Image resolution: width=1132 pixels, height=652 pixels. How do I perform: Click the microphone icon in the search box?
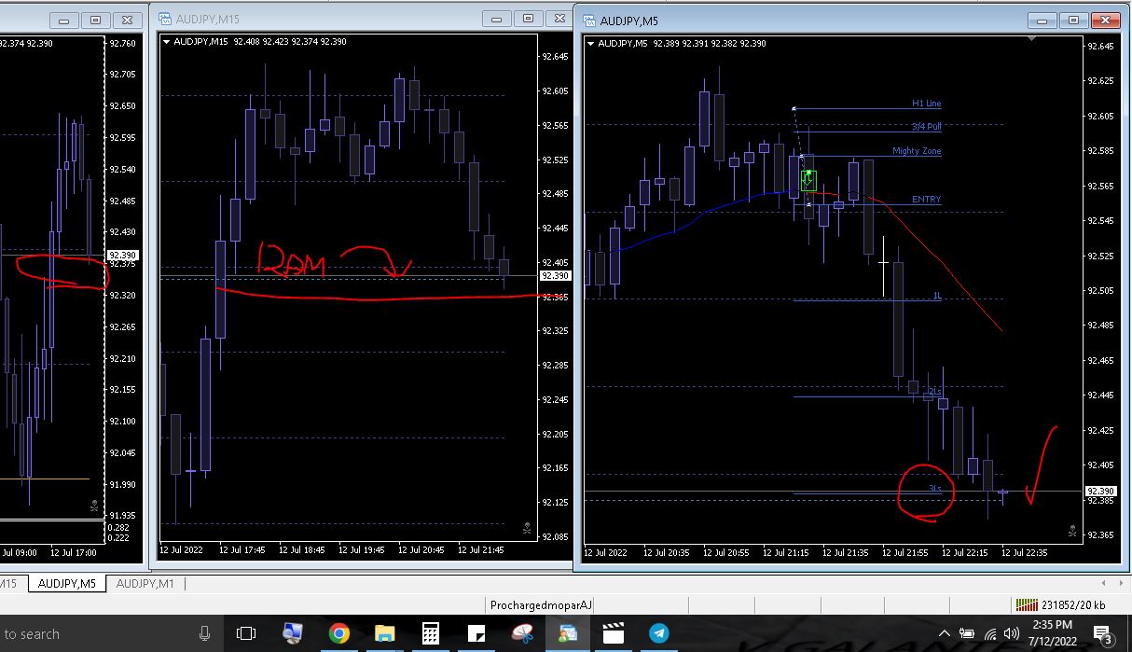point(204,633)
